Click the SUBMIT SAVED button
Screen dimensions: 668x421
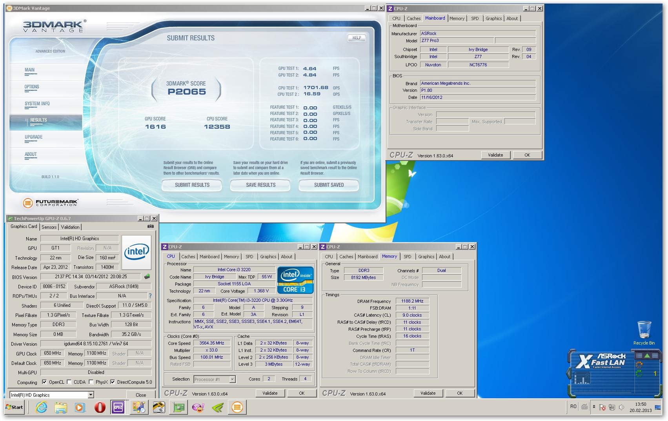329,185
